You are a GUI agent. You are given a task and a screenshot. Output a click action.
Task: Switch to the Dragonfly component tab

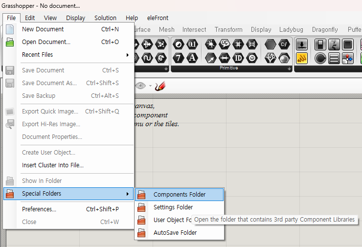click(x=325, y=29)
